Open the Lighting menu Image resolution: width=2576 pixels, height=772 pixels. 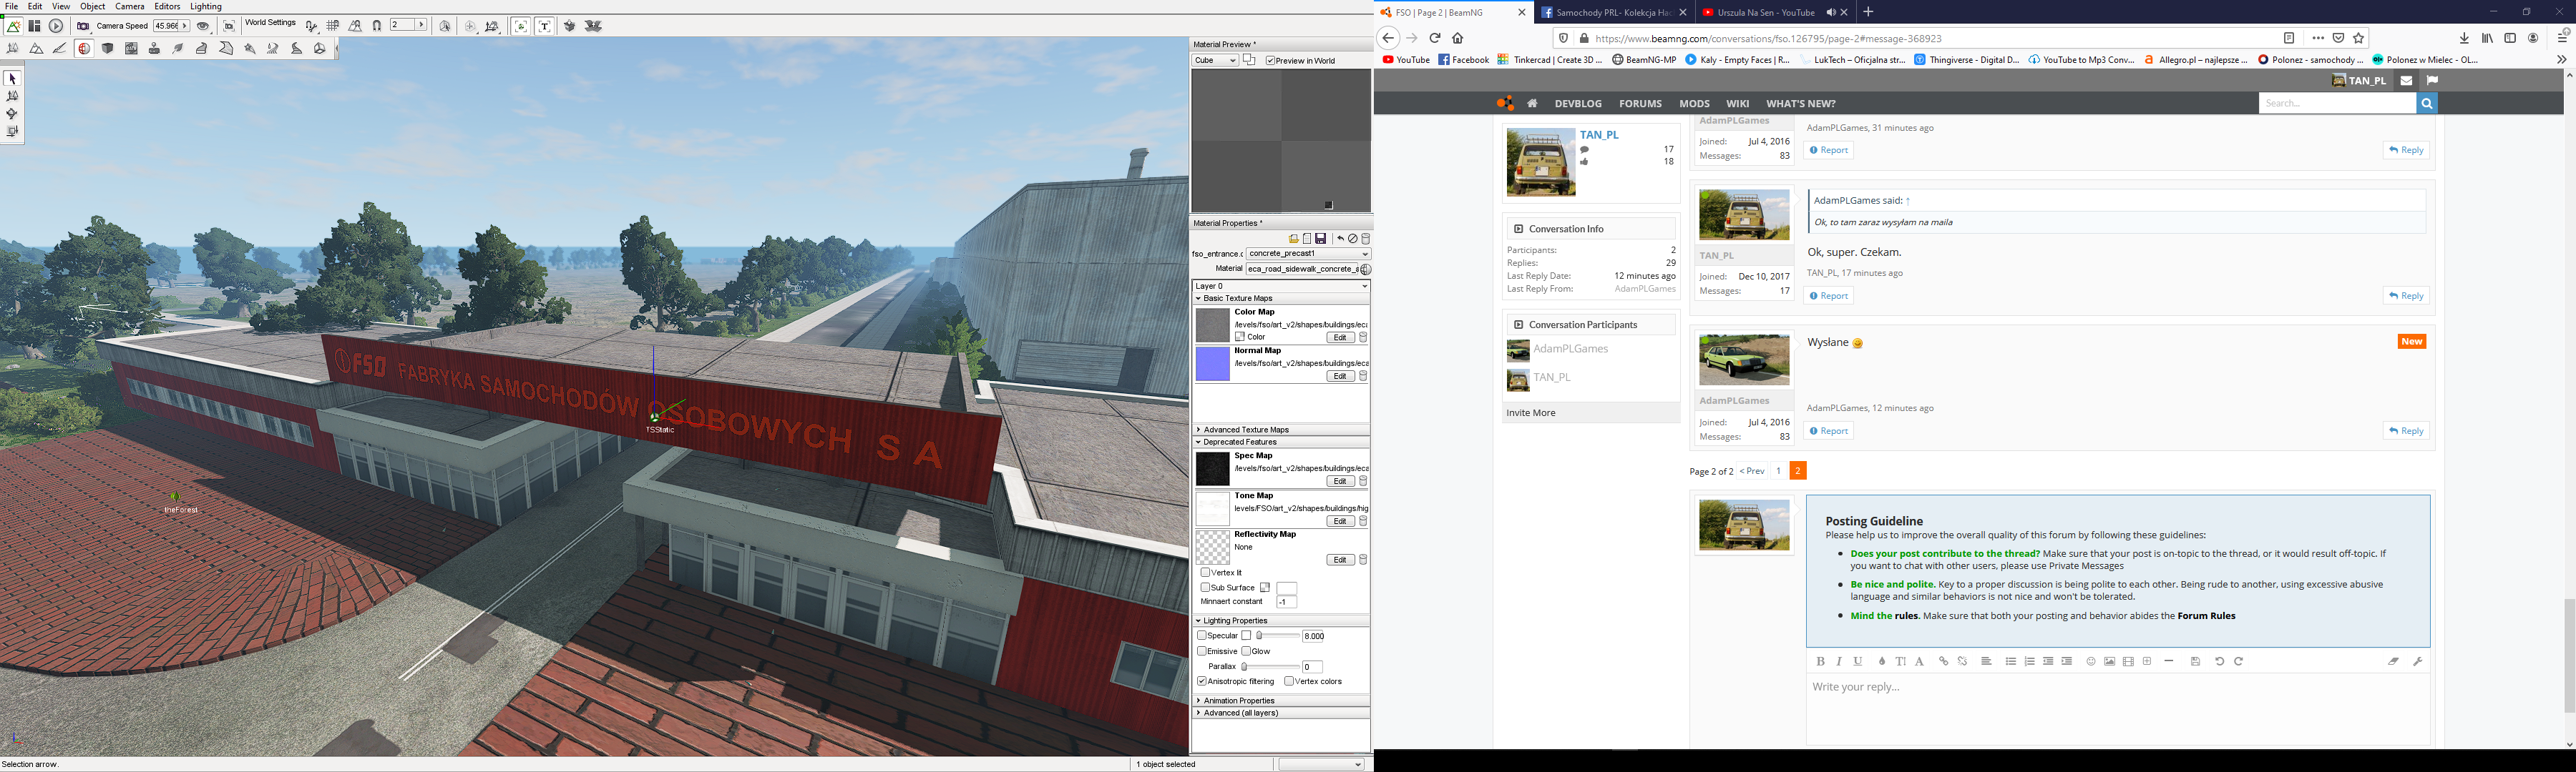(206, 6)
